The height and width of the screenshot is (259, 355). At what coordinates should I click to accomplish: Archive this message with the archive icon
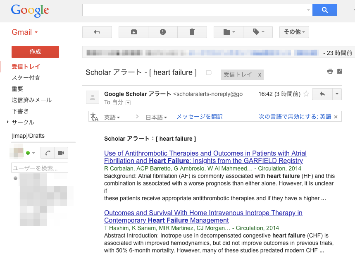click(133, 32)
